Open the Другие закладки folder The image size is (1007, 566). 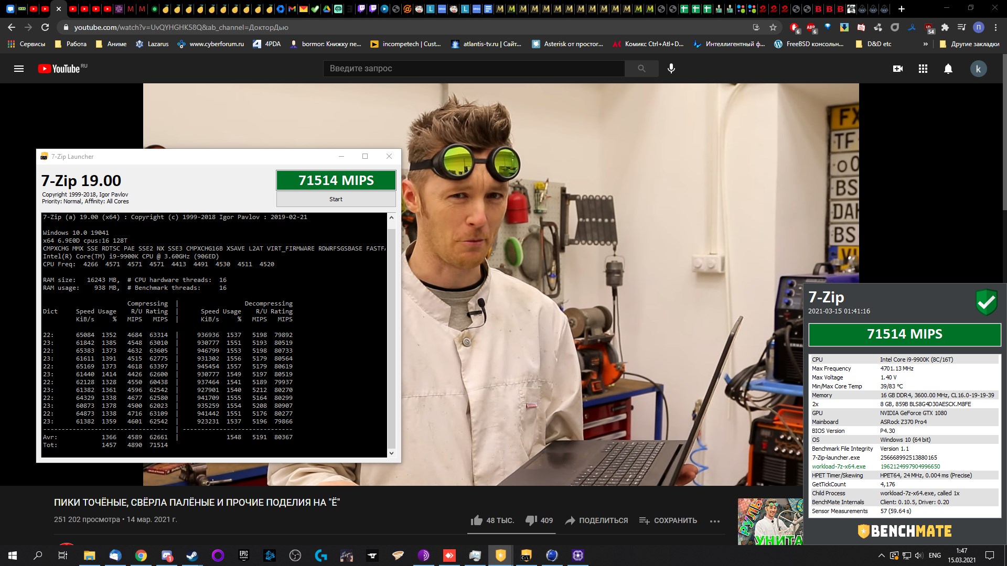969,44
